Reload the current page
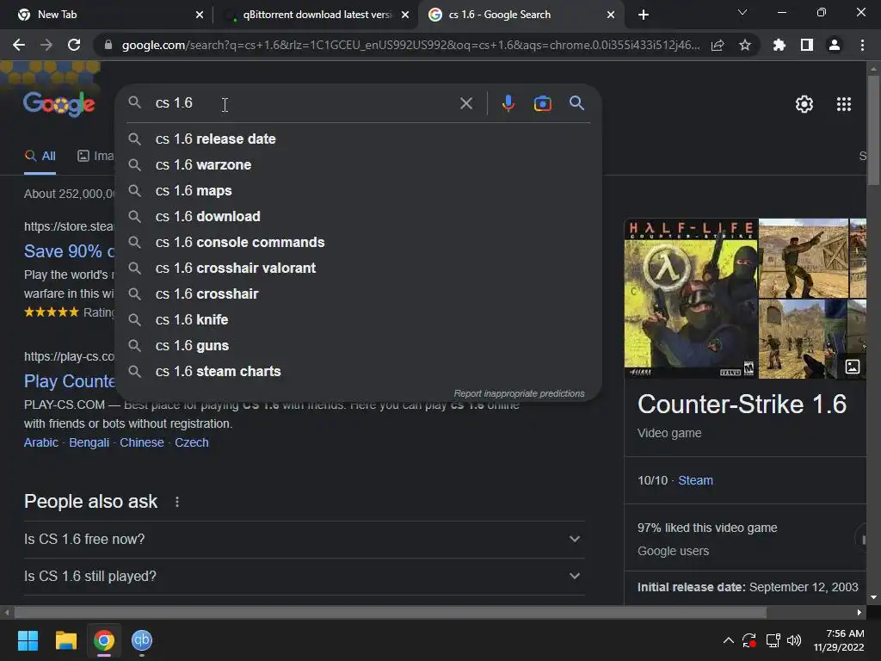The width and height of the screenshot is (881, 661). [x=74, y=45]
